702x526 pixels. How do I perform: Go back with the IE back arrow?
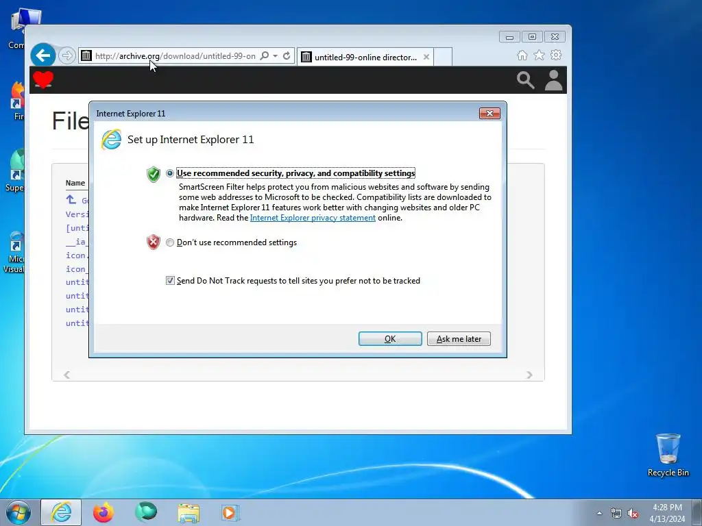tap(43, 55)
